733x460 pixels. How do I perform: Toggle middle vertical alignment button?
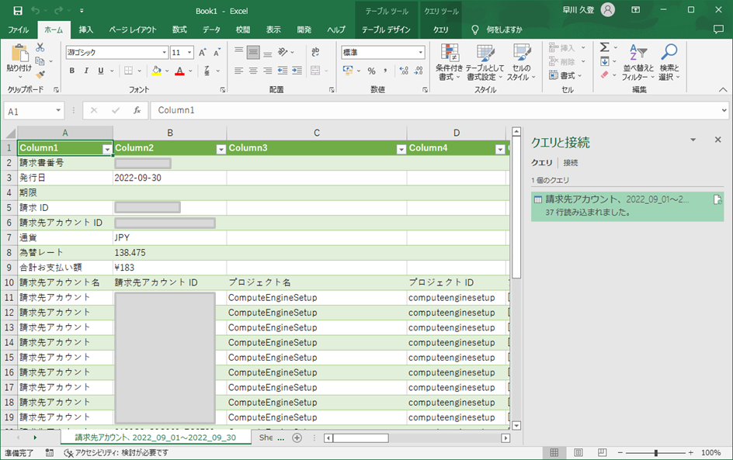point(253,53)
